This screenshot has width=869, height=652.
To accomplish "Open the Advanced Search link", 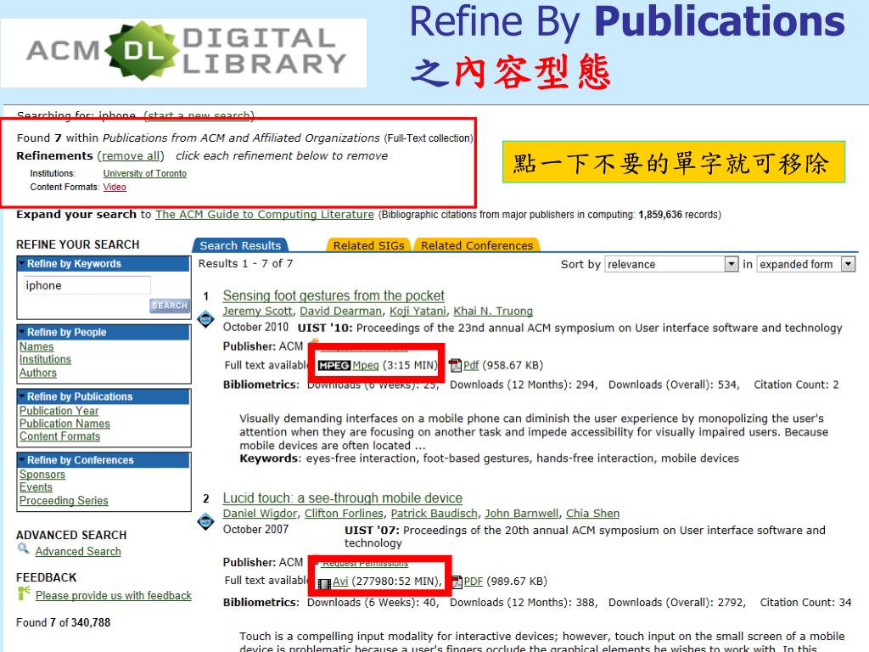I will click(x=78, y=551).
